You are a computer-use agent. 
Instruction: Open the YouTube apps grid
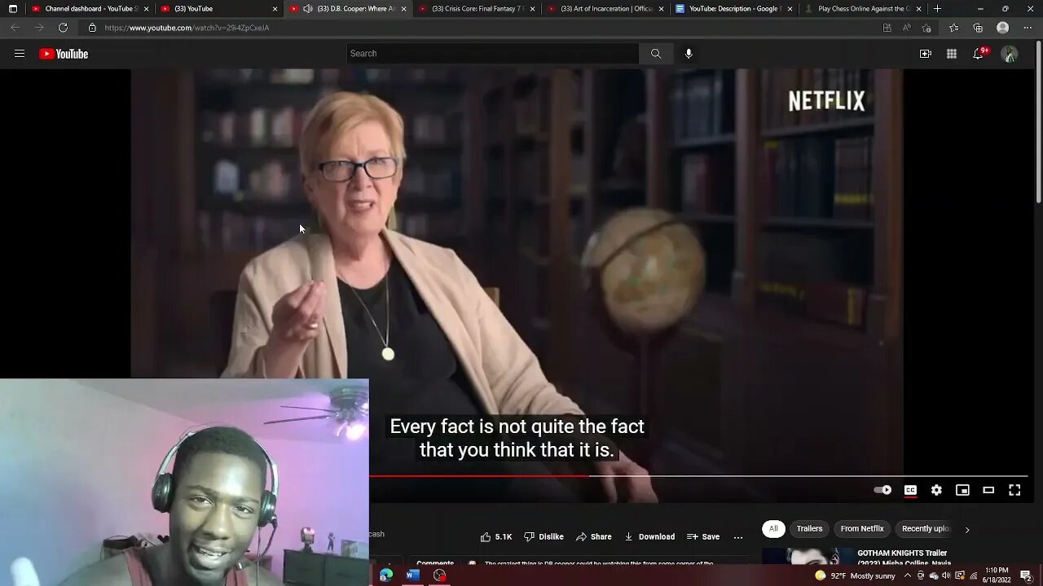(x=952, y=54)
